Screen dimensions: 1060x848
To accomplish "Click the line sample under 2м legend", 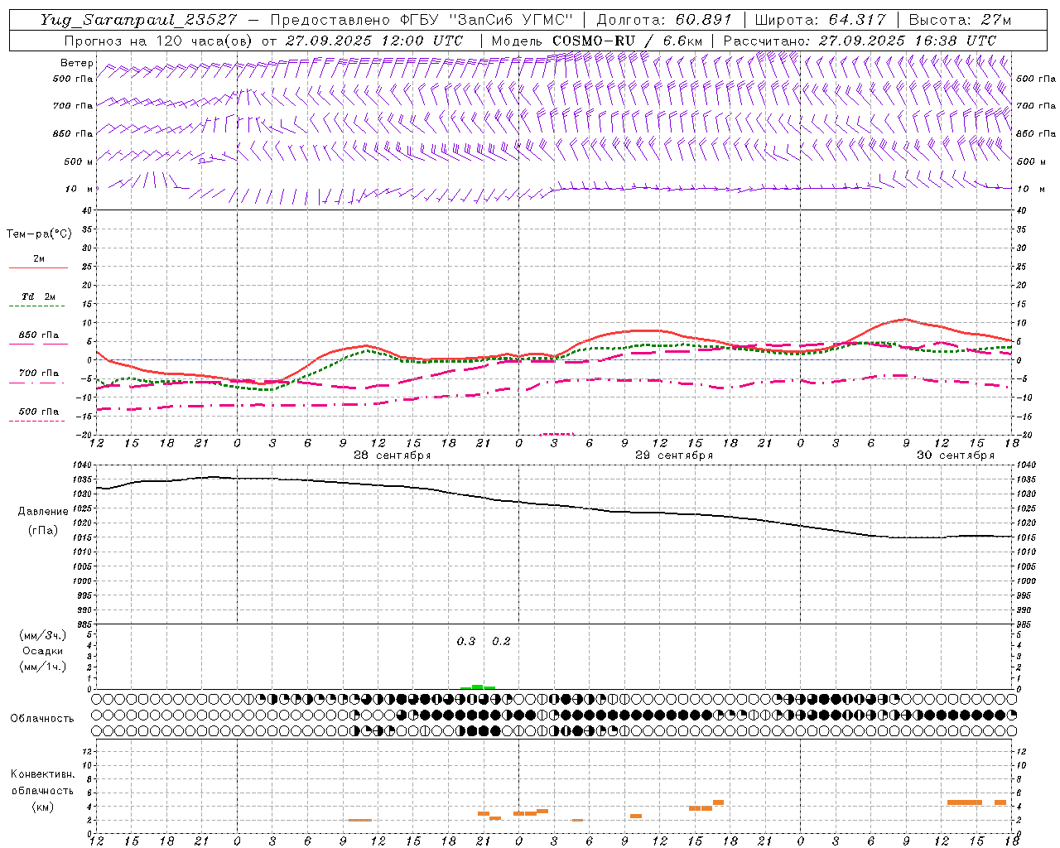I will (38, 267).
